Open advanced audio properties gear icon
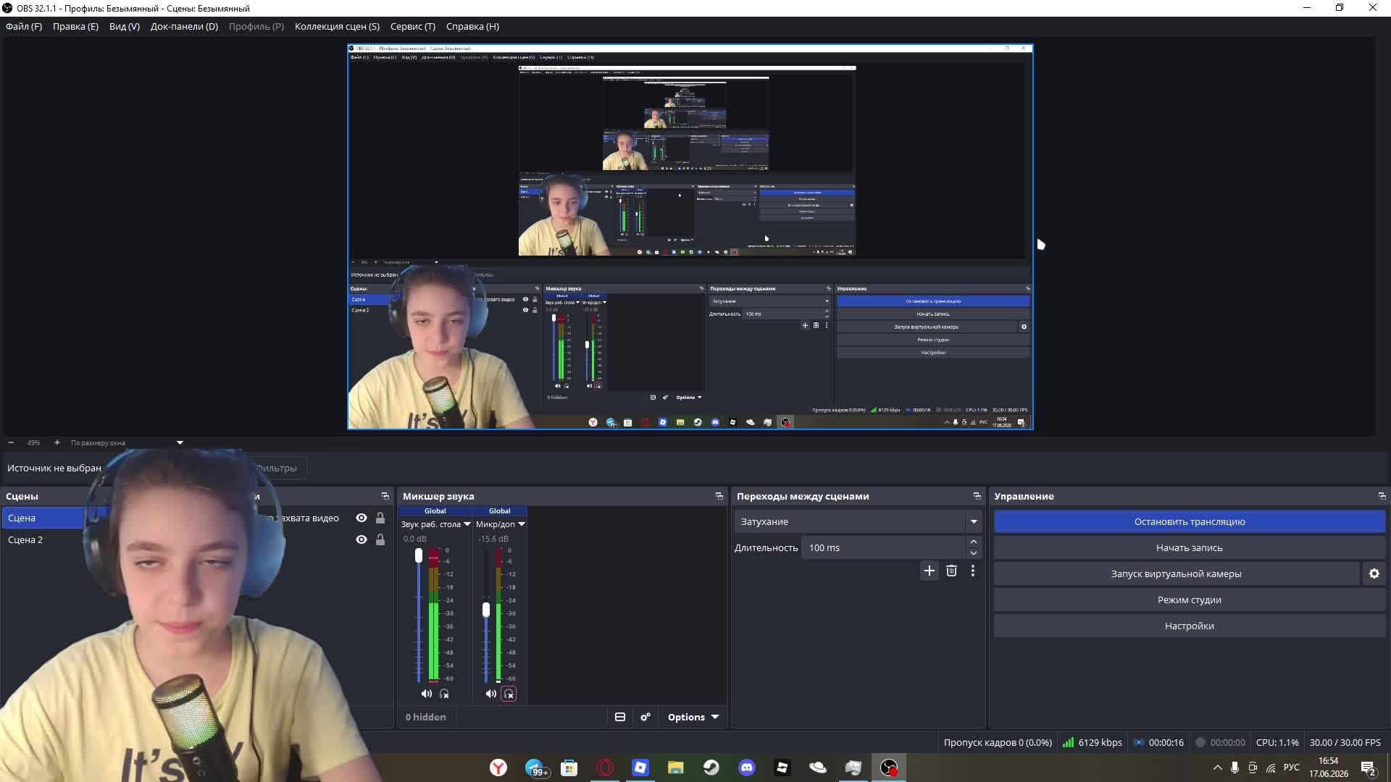The width and height of the screenshot is (1391, 782). coord(646,717)
